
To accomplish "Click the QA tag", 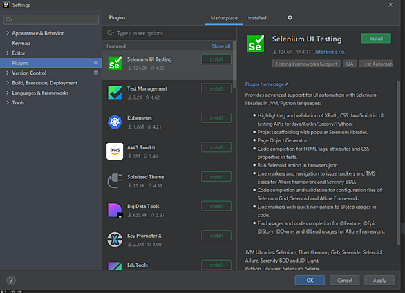I will click(350, 64).
